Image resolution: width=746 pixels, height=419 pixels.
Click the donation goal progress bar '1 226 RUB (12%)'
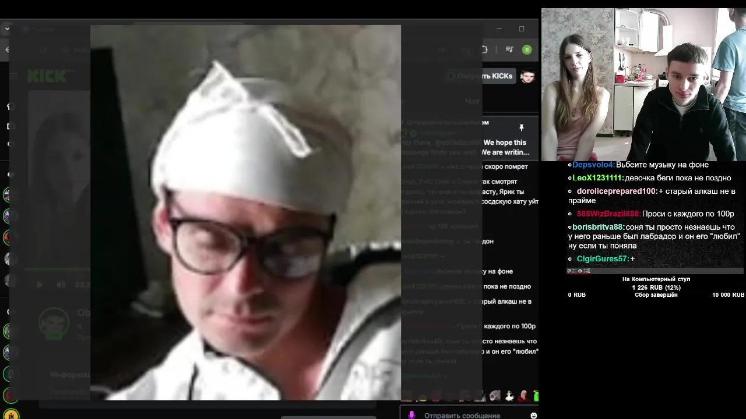coord(656,287)
